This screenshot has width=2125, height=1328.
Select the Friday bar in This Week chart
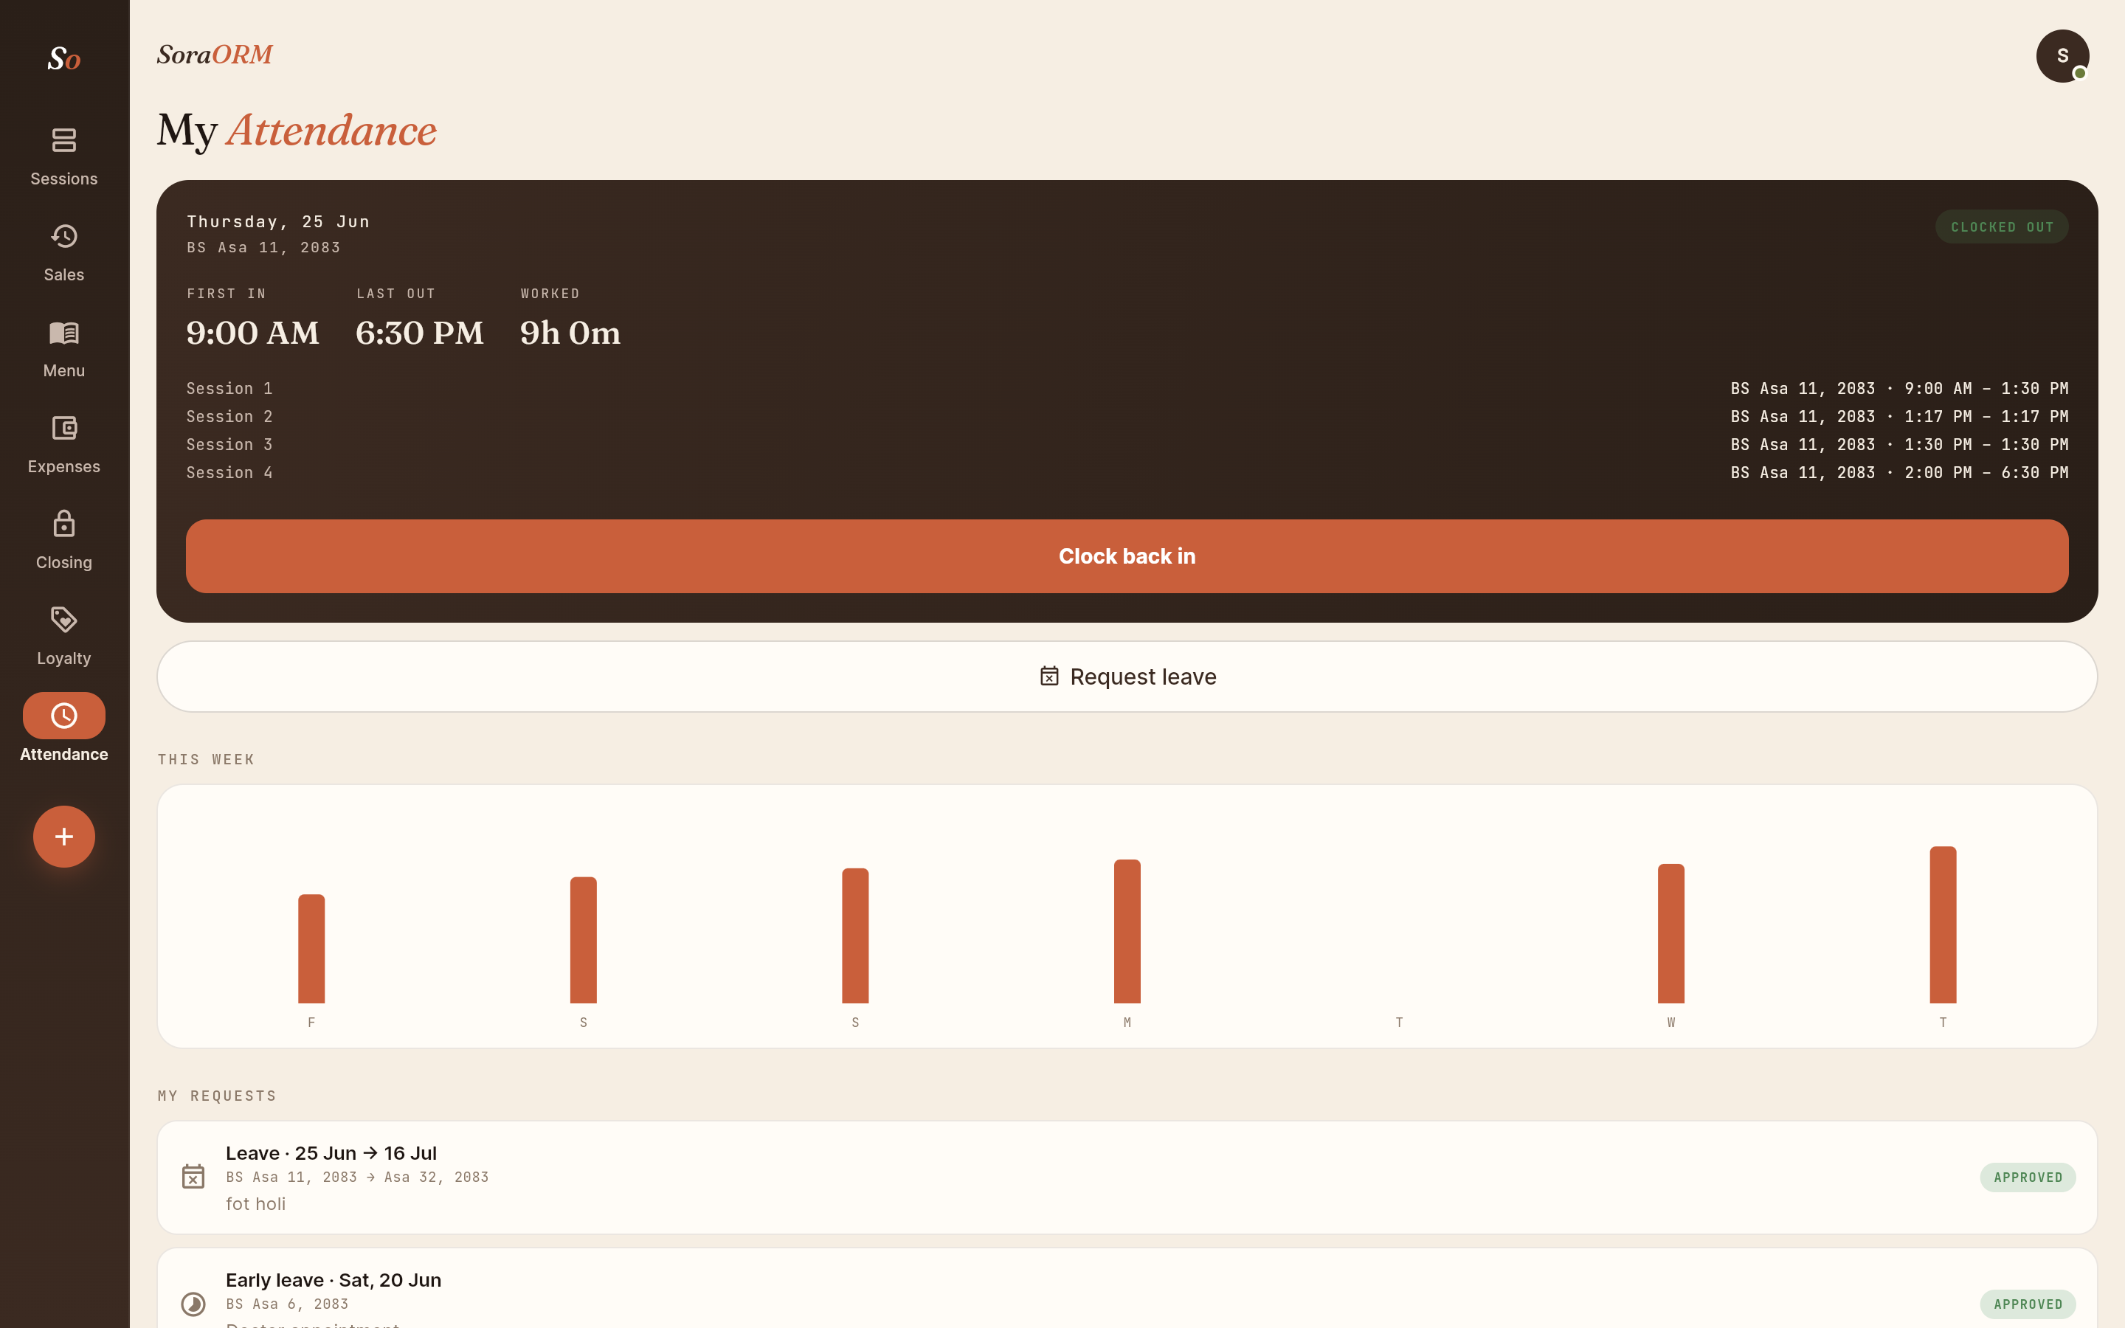coord(311,949)
